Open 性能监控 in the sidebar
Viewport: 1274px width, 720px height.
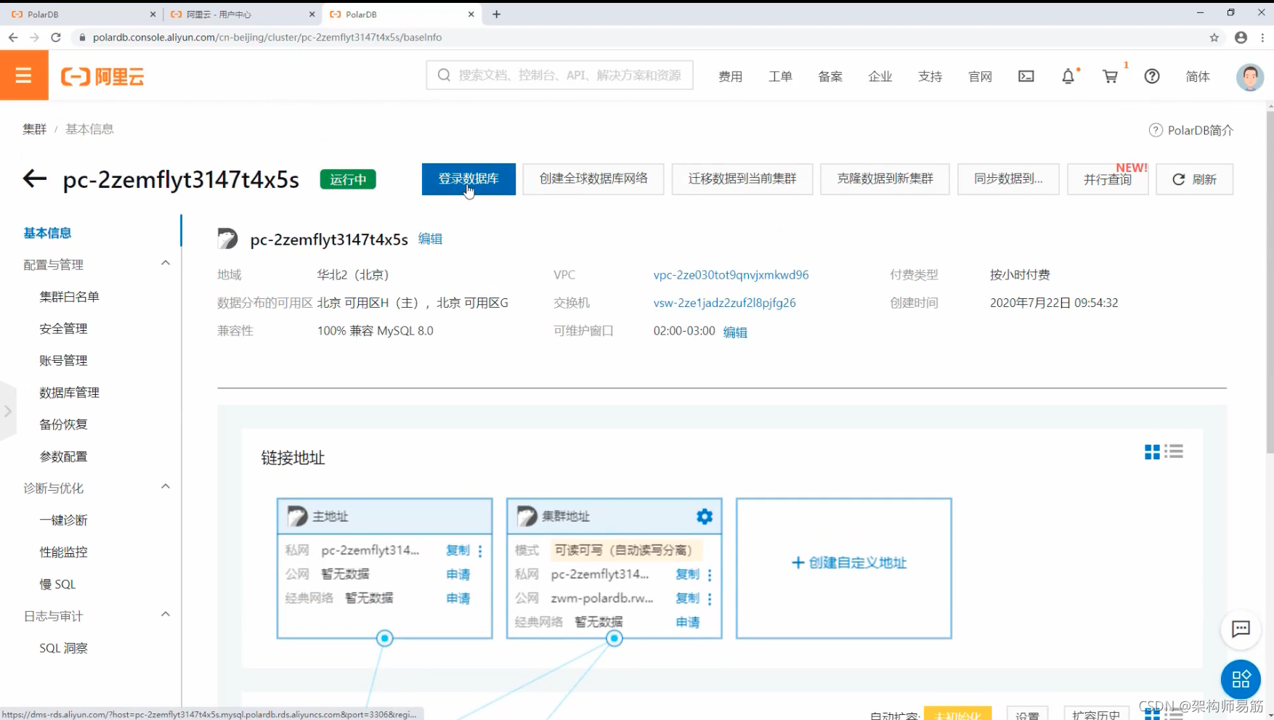pyautogui.click(x=63, y=552)
